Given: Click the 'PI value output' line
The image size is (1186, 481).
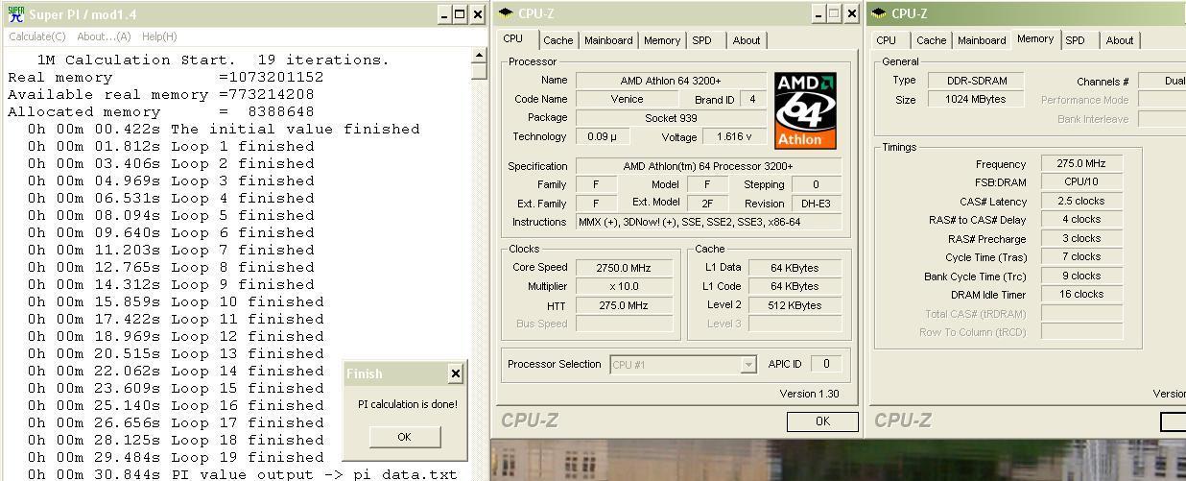Looking at the screenshot, I should tap(242, 474).
